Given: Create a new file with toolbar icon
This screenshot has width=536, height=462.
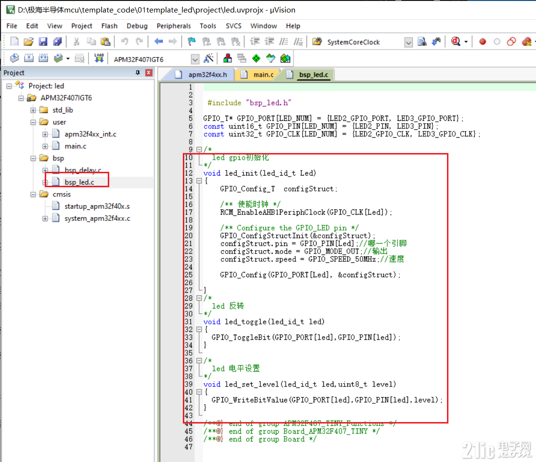Looking at the screenshot, I should pos(14,42).
